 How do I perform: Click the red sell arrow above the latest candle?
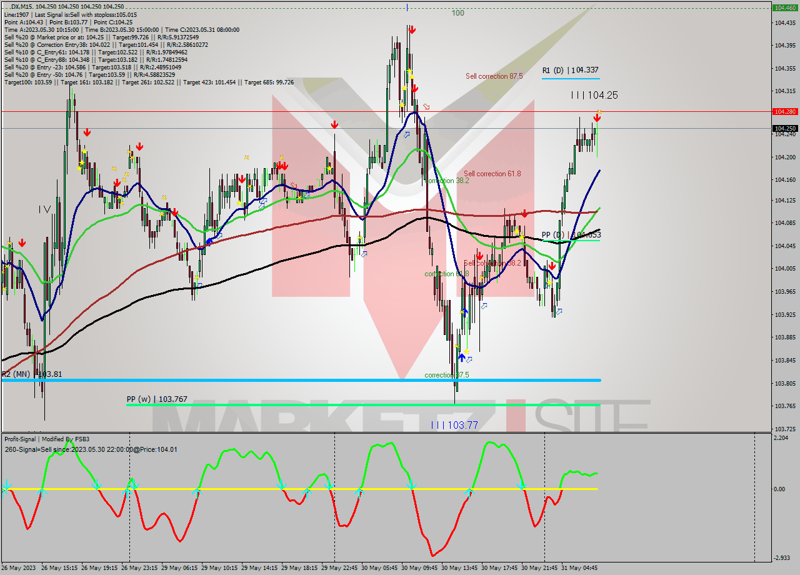pyautogui.click(x=597, y=117)
